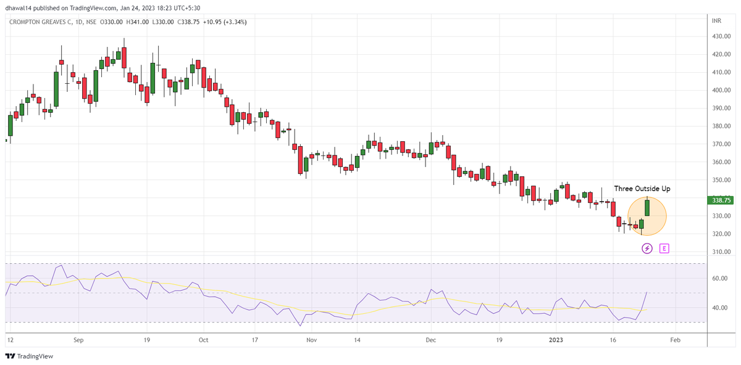
Task: Click the 360.00 price axis label
Action: (x=721, y=162)
